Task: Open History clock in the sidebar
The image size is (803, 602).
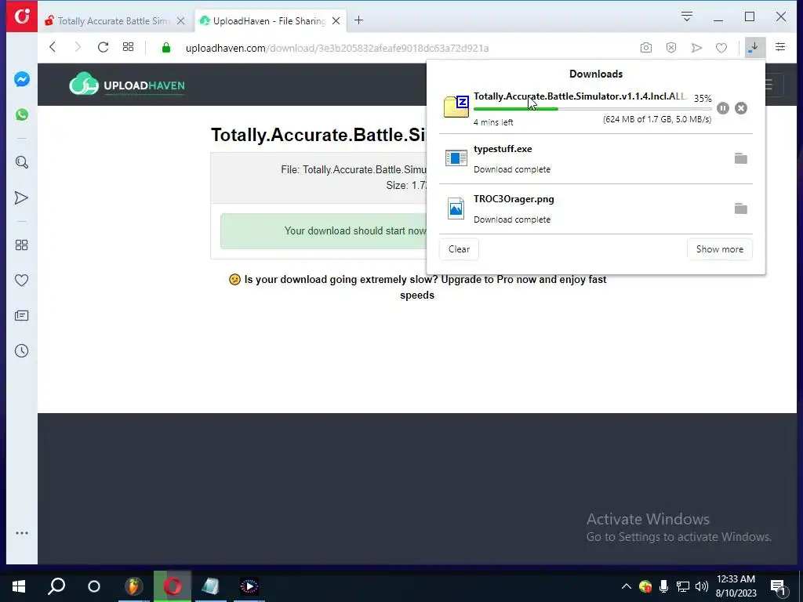Action: tap(21, 350)
